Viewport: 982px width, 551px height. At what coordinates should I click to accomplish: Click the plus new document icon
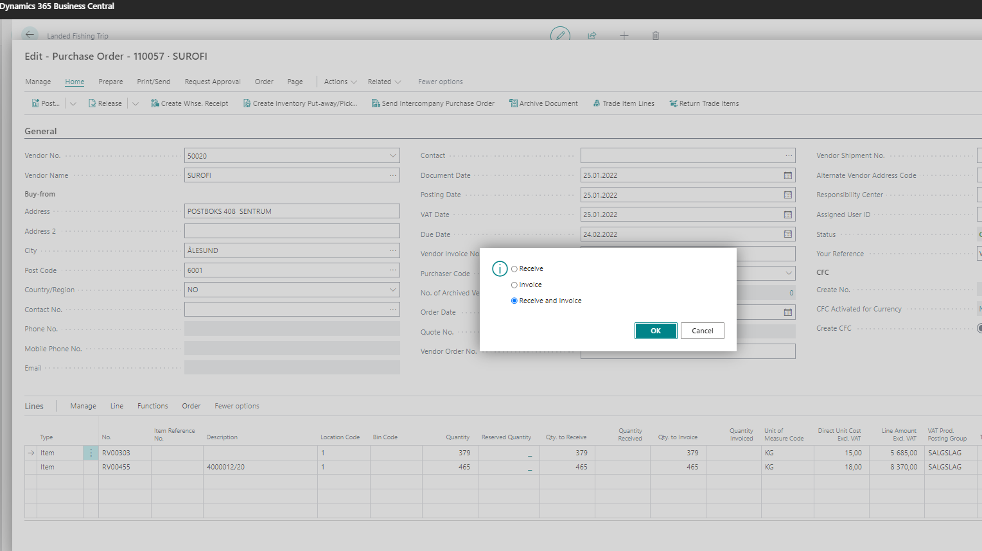pos(624,35)
